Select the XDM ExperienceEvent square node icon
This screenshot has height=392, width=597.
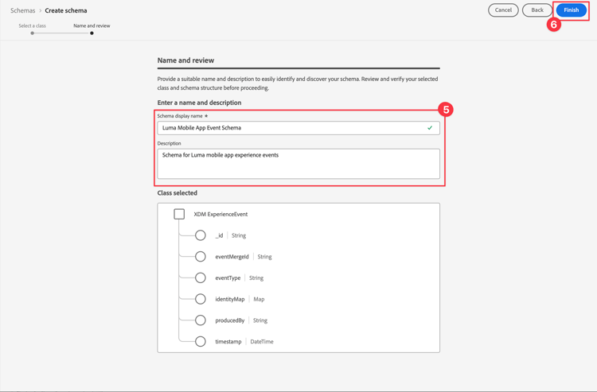(179, 214)
